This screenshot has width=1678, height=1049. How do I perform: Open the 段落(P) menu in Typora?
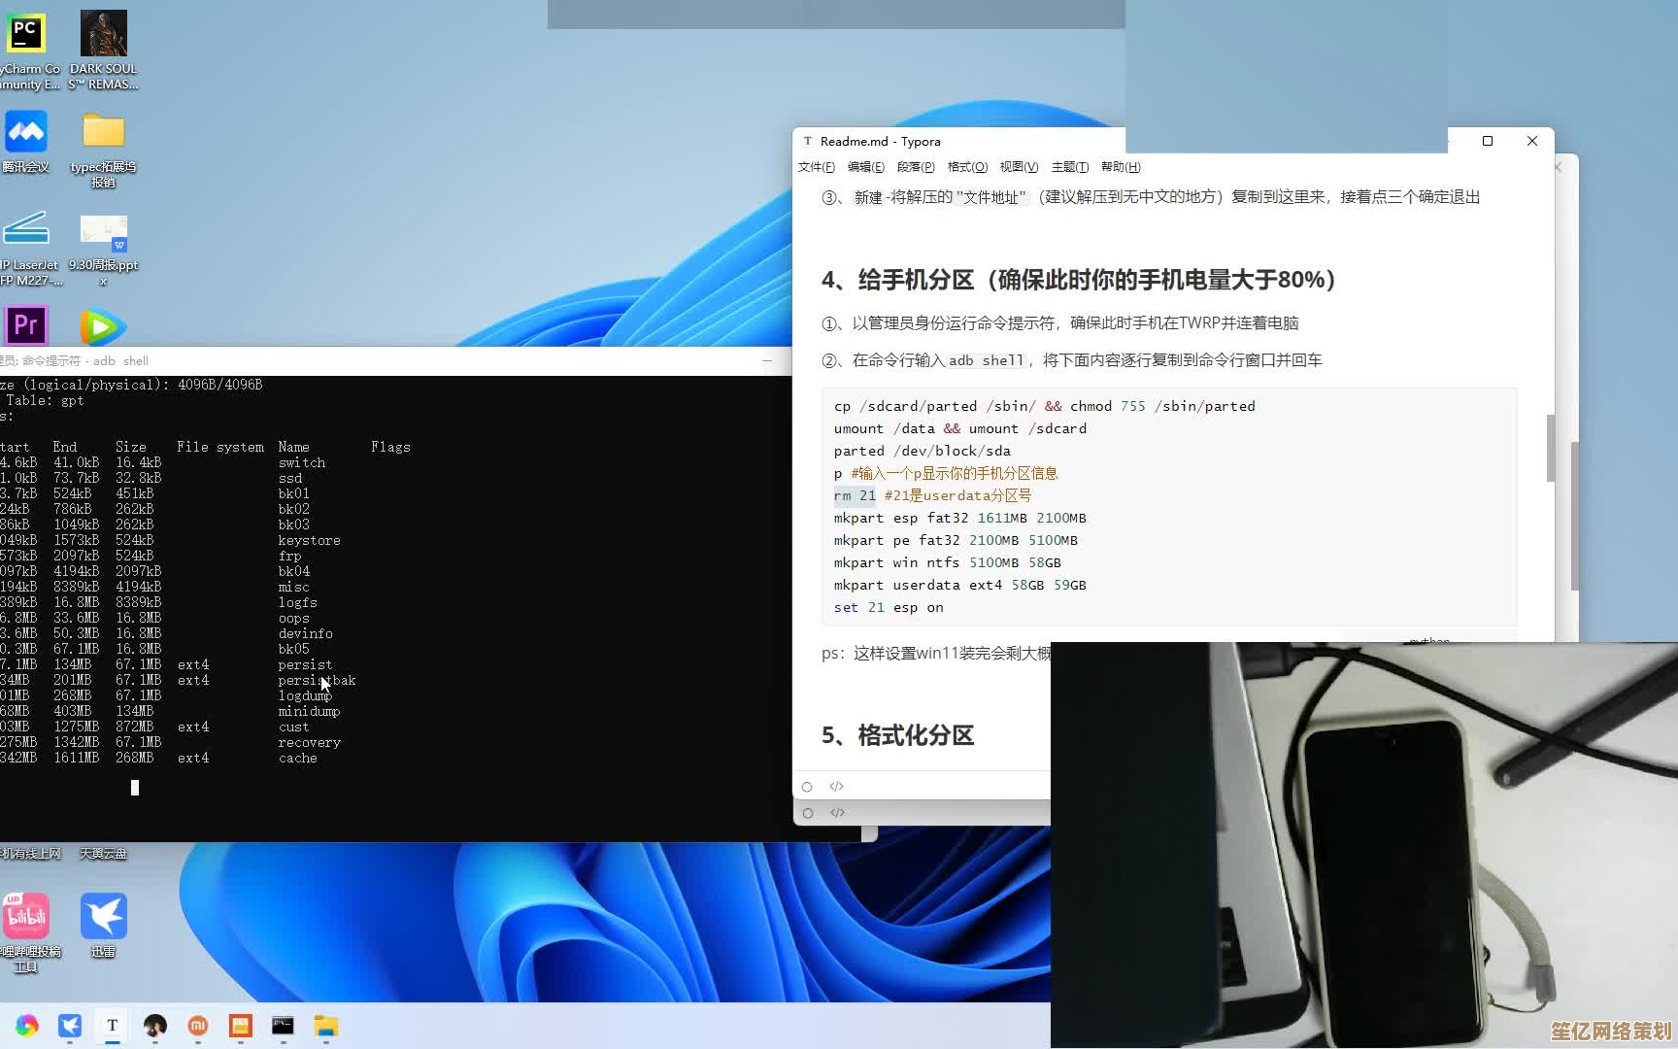tap(915, 166)
